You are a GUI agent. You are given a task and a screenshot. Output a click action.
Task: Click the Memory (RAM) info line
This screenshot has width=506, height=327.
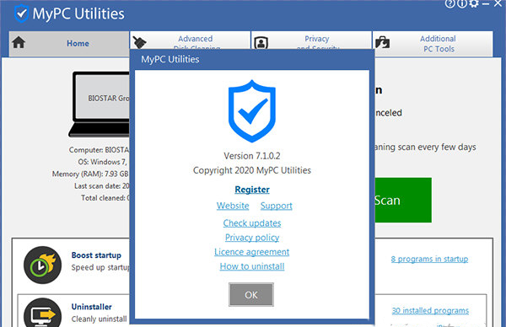(90, 174)
